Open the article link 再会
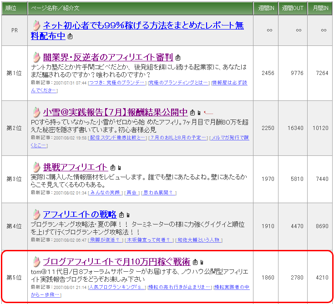 pos(132,193)
